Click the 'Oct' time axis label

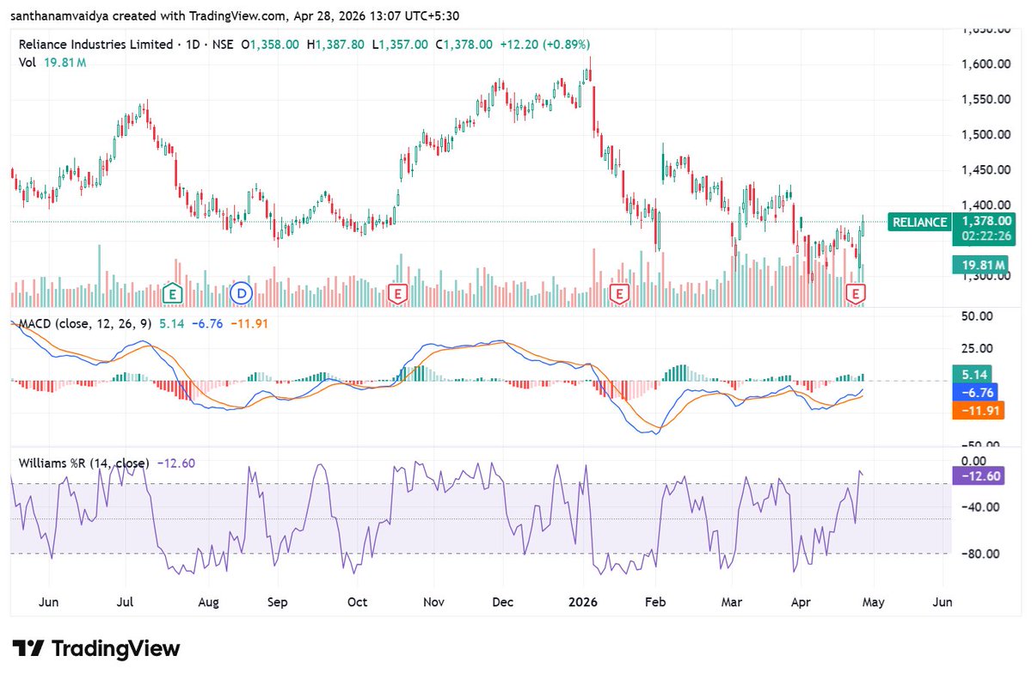(x=358, y=602)
